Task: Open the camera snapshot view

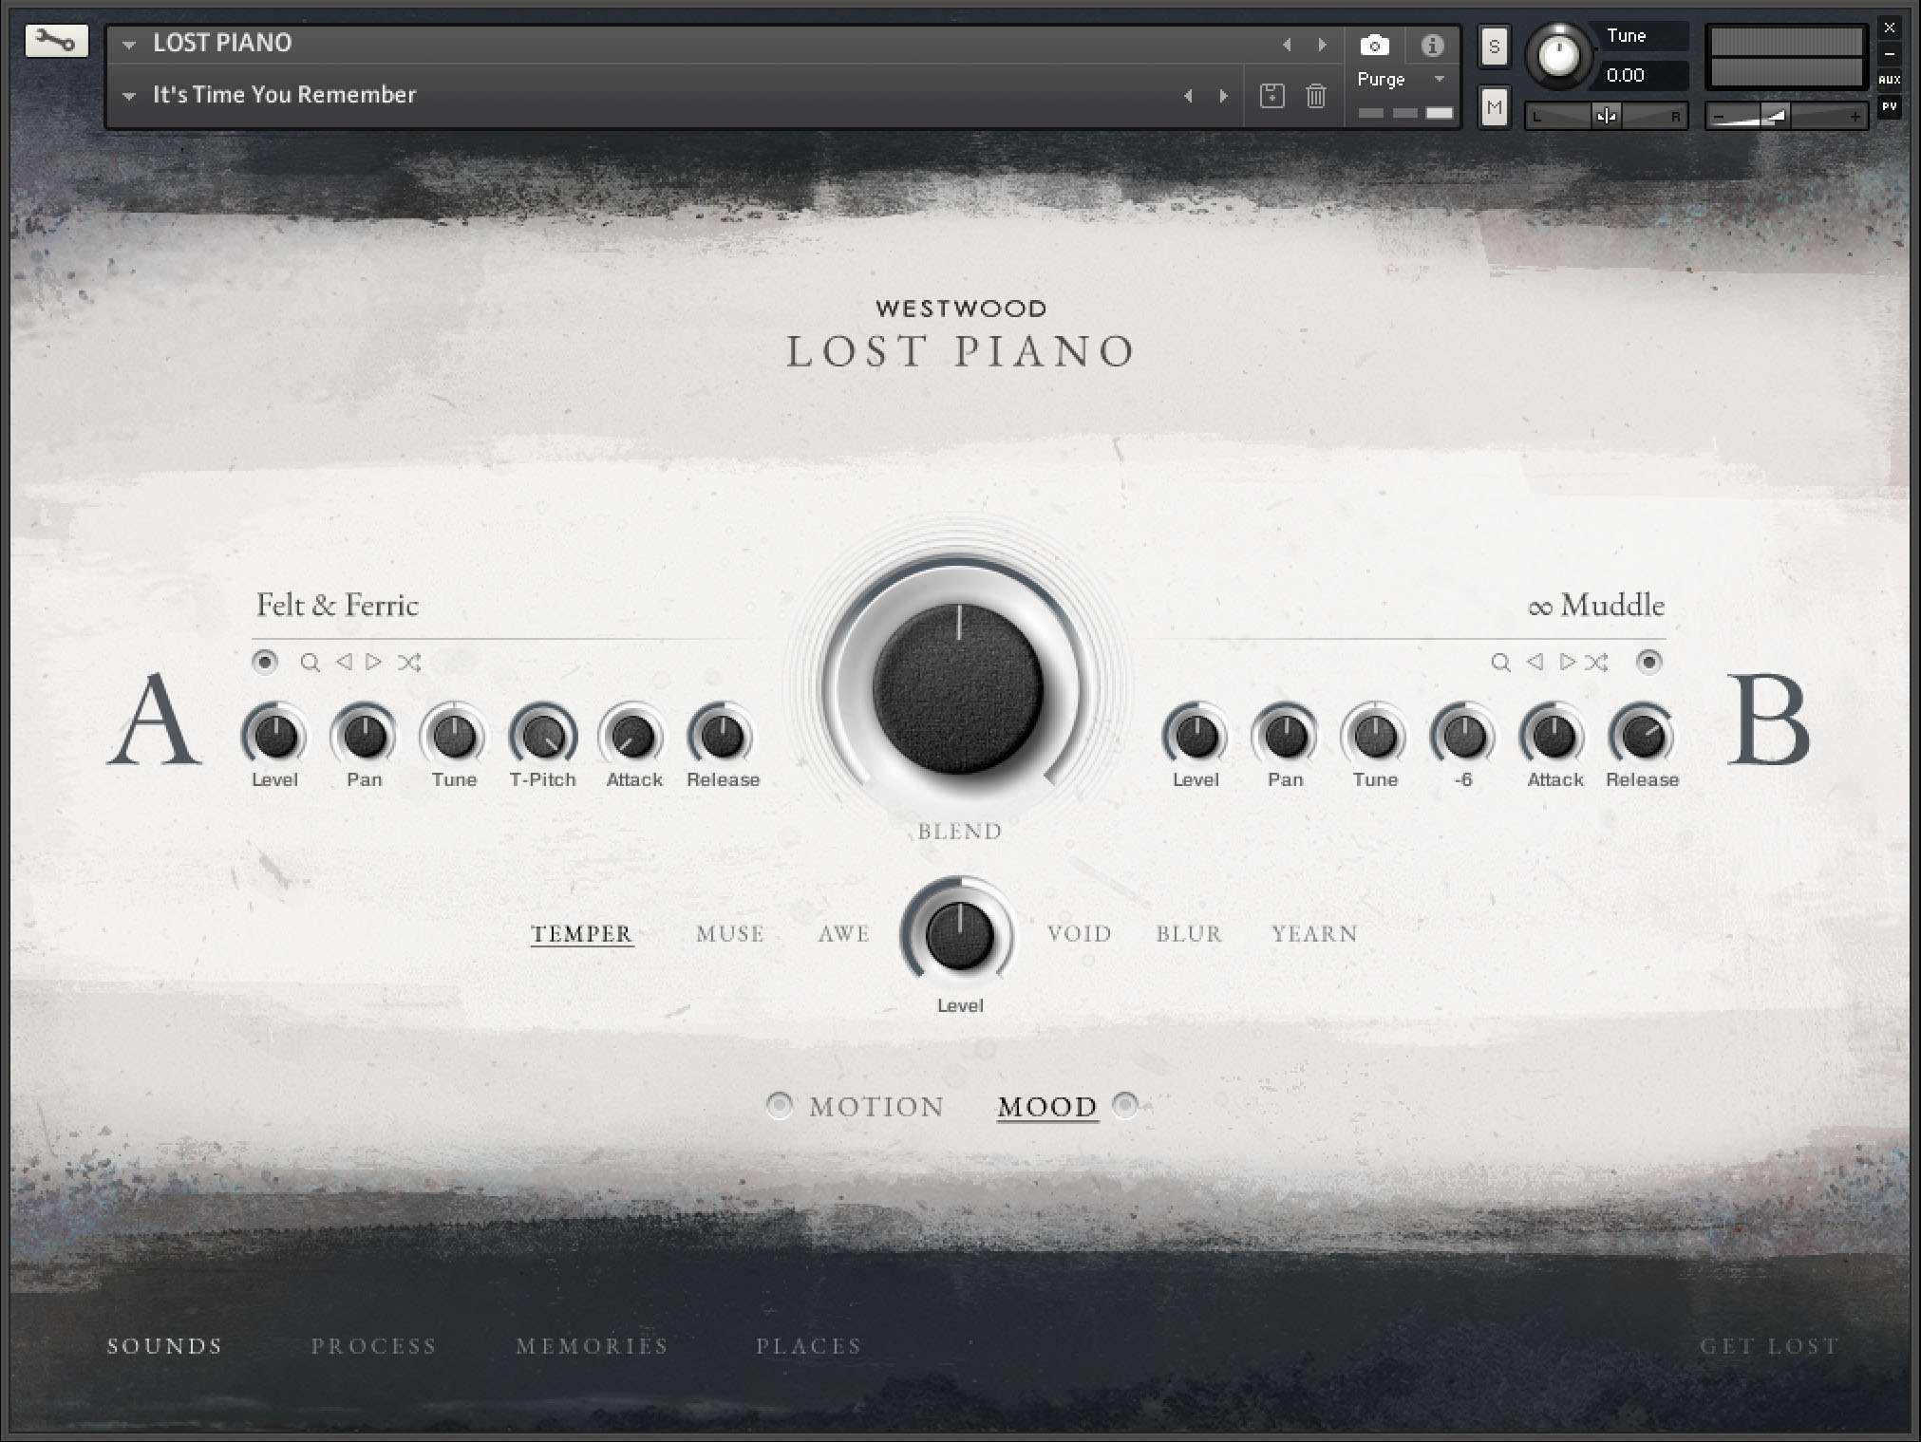Action: point(1374,45)
